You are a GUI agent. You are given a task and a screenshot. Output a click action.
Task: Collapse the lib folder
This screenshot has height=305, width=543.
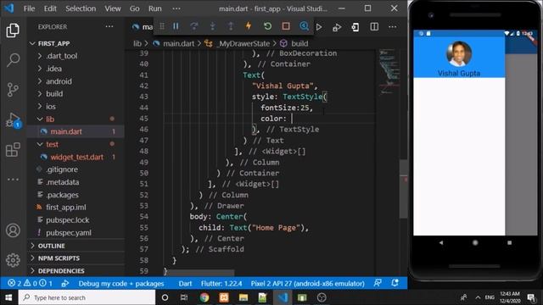[x=76, y=119]
